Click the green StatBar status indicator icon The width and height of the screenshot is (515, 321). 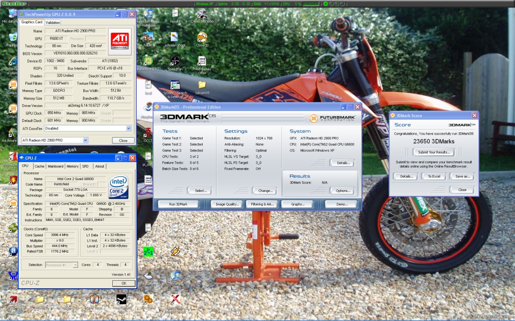tap(325, 4)
